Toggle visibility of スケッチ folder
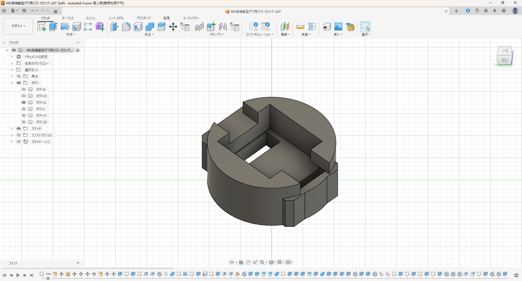Viewport: 522px width, 281px height. click(x=19, y=129)
